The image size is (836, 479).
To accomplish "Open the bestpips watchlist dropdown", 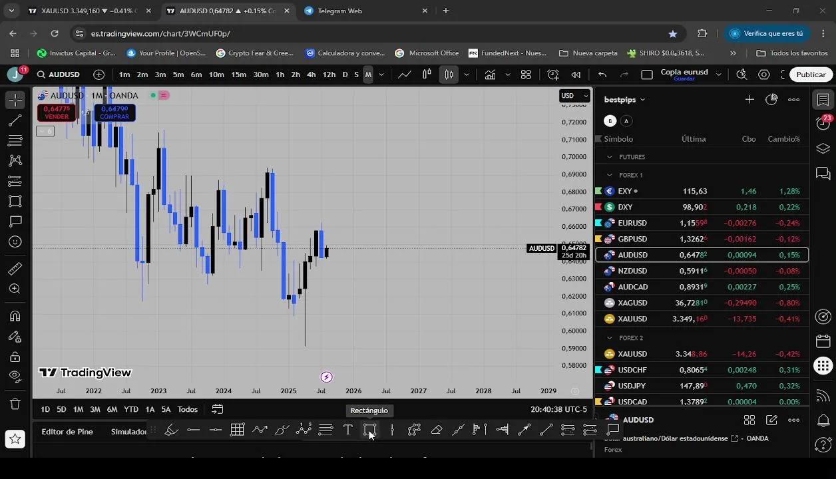I will 624,99.
